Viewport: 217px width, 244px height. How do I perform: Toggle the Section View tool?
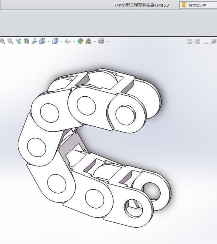[x=26, y=41]
